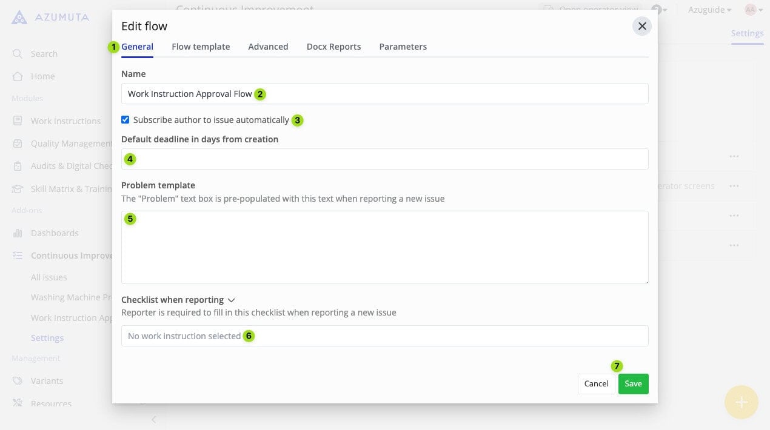The image size is (770, 430).
Task: Click the Cancel button
Action: click(596, 383)
